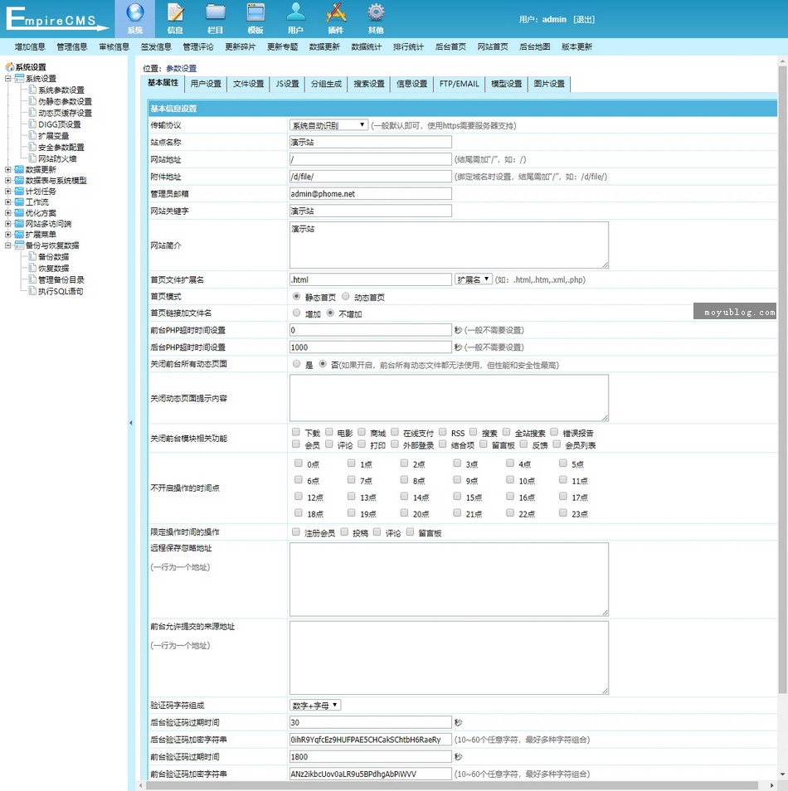The image size is (788, 791).
Task: Click the EmpireCMS logo
Action: (x=56, y=19)
